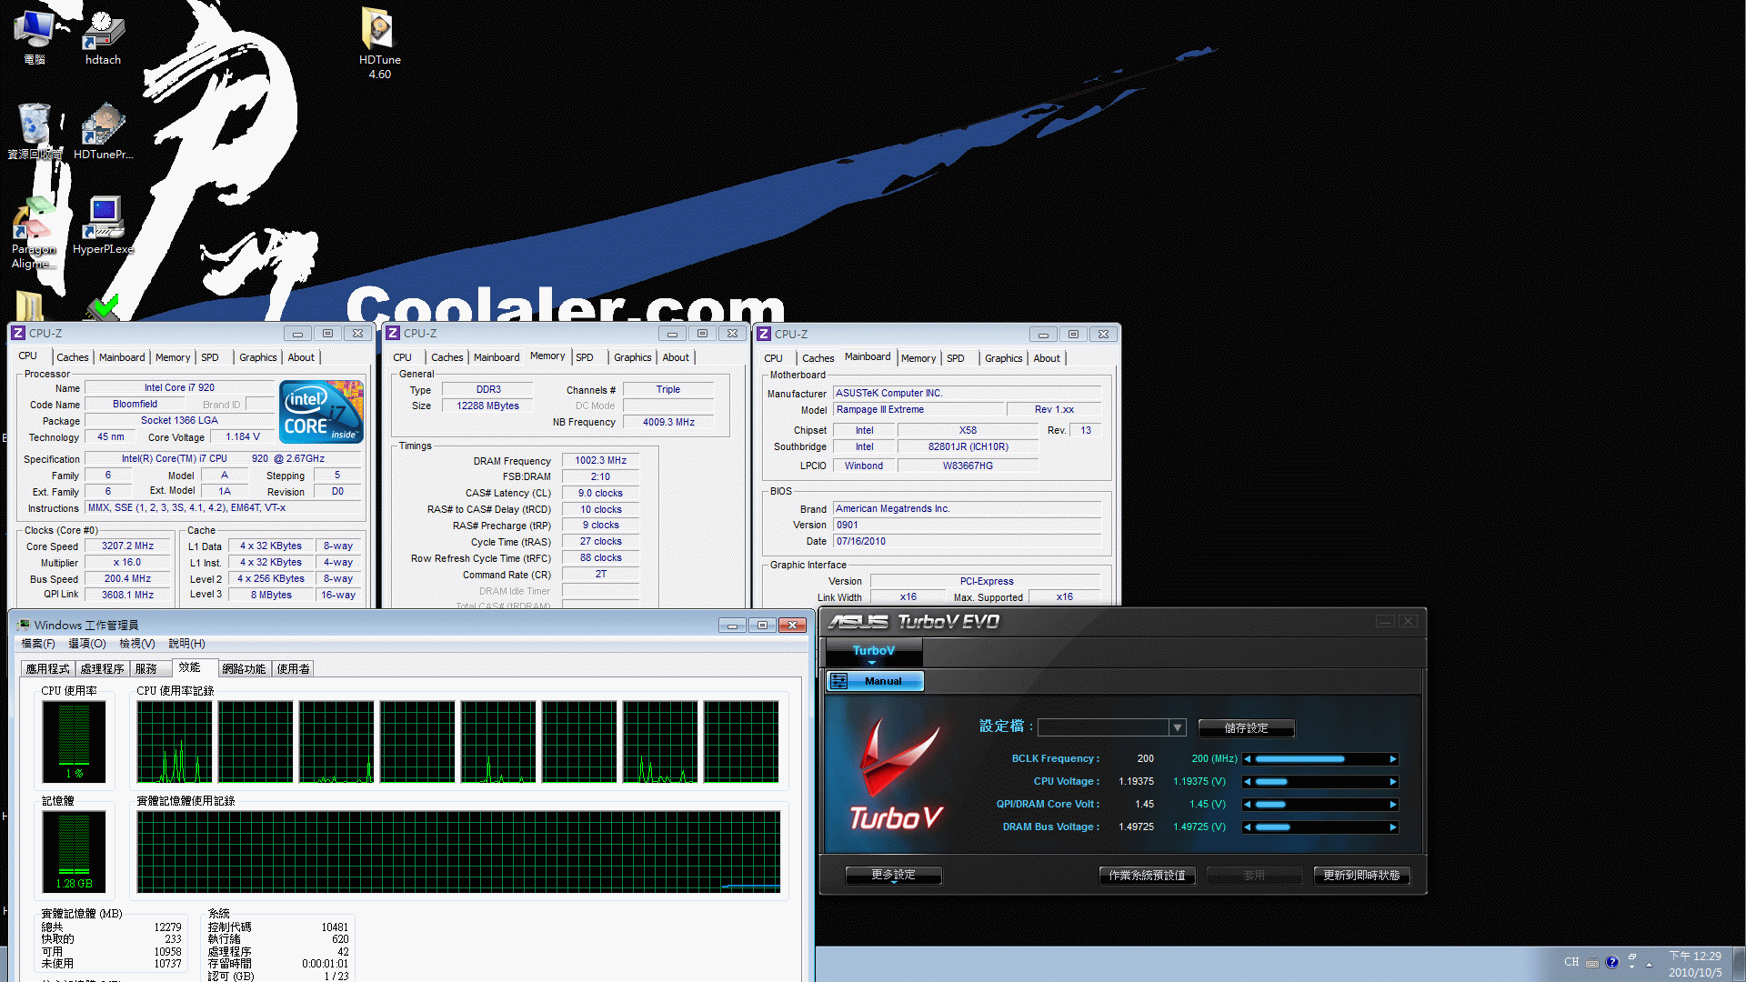Image resolution: width=1746 pixels, height=982 pixels.
Task: Click the Core Voltage value 1.184 V
Action: [243, 437]
